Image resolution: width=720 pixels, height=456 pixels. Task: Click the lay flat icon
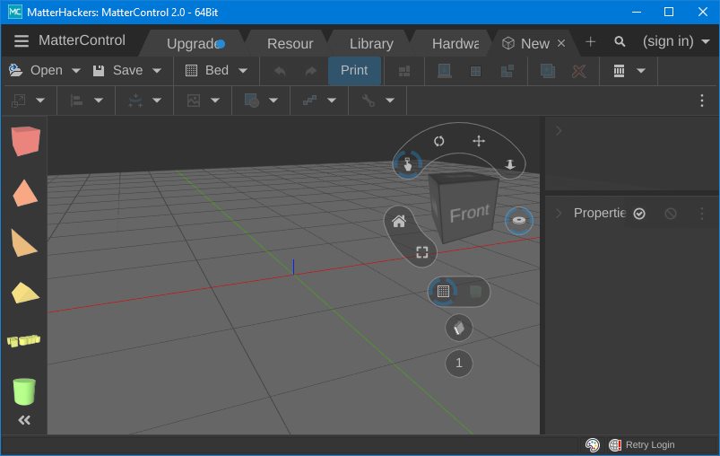click(444, 71)
